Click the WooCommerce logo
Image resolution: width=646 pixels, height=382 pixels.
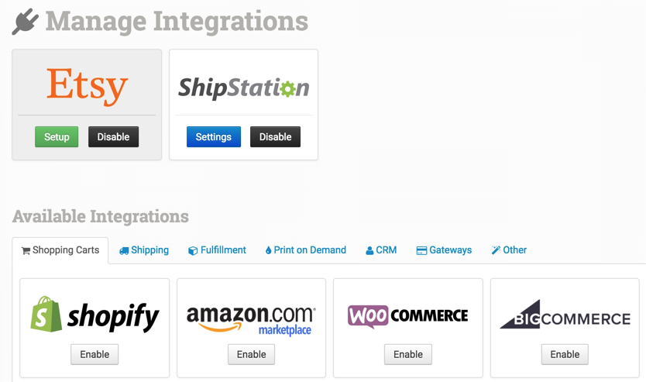coord(407,315)
